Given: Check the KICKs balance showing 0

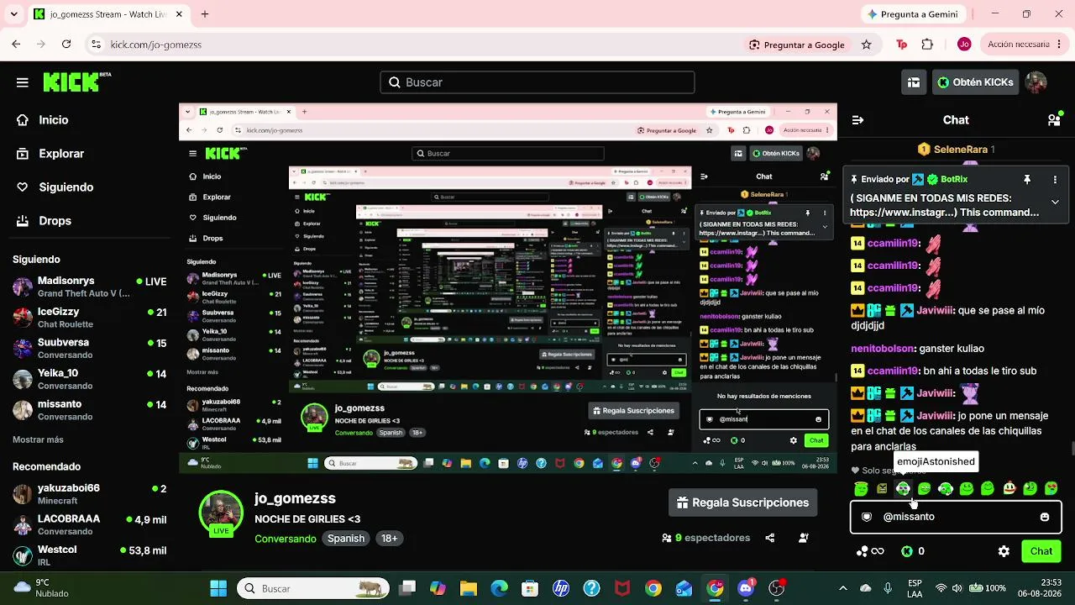Looking at the screenshot, I should click(913, 551).
